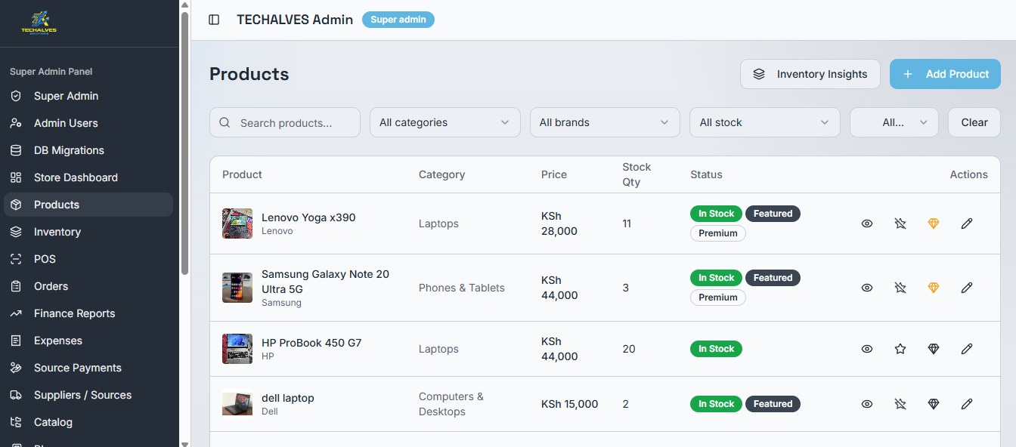Unfeature dell laptop star icon

pyautogui.click(x=900, y=404)
